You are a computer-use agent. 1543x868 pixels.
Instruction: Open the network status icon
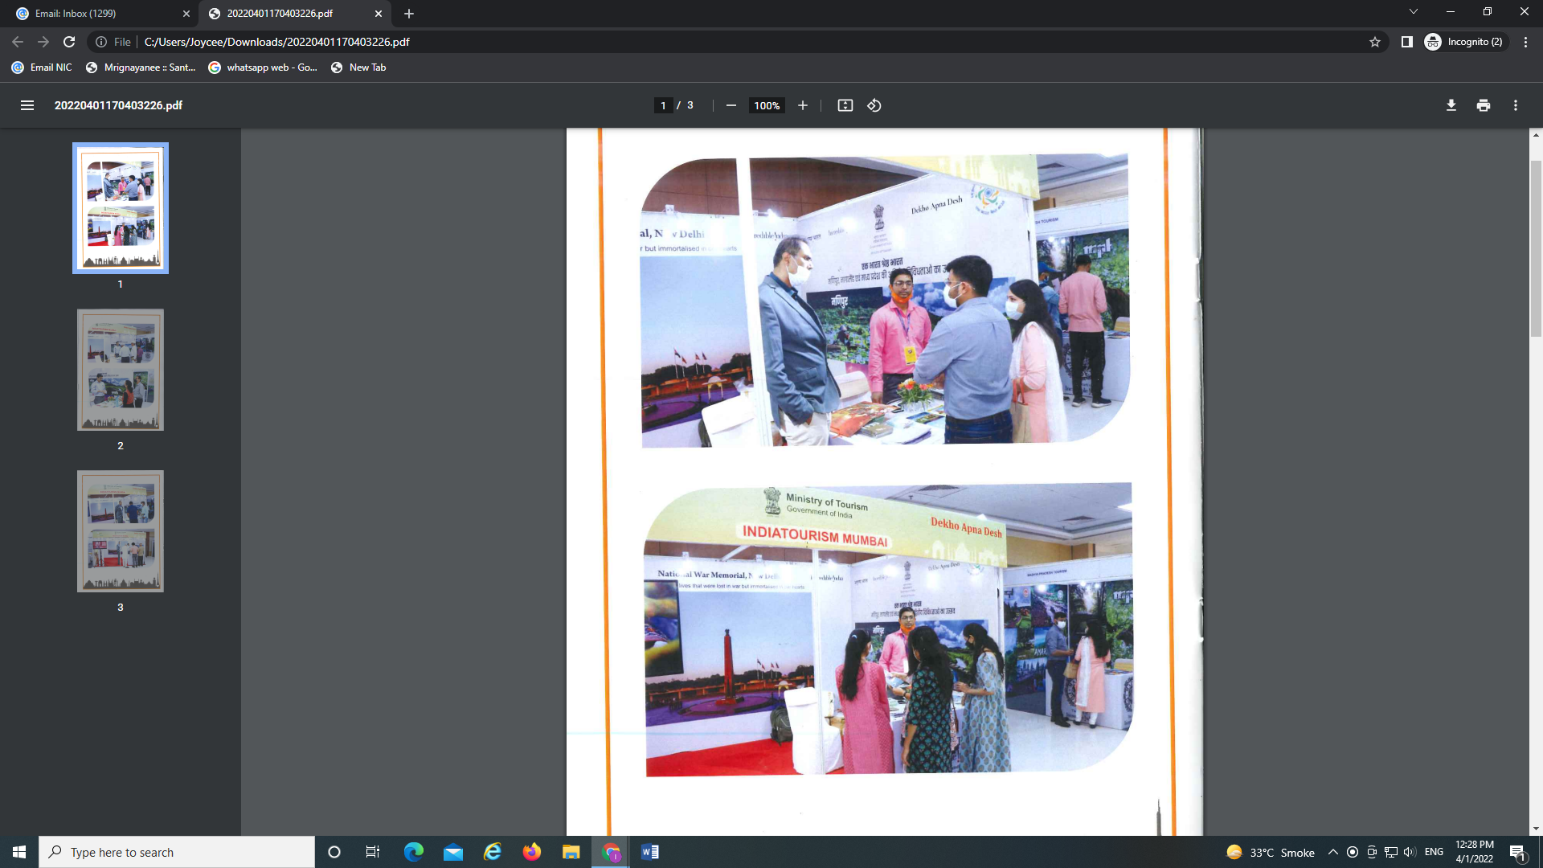coord(1391,852)
